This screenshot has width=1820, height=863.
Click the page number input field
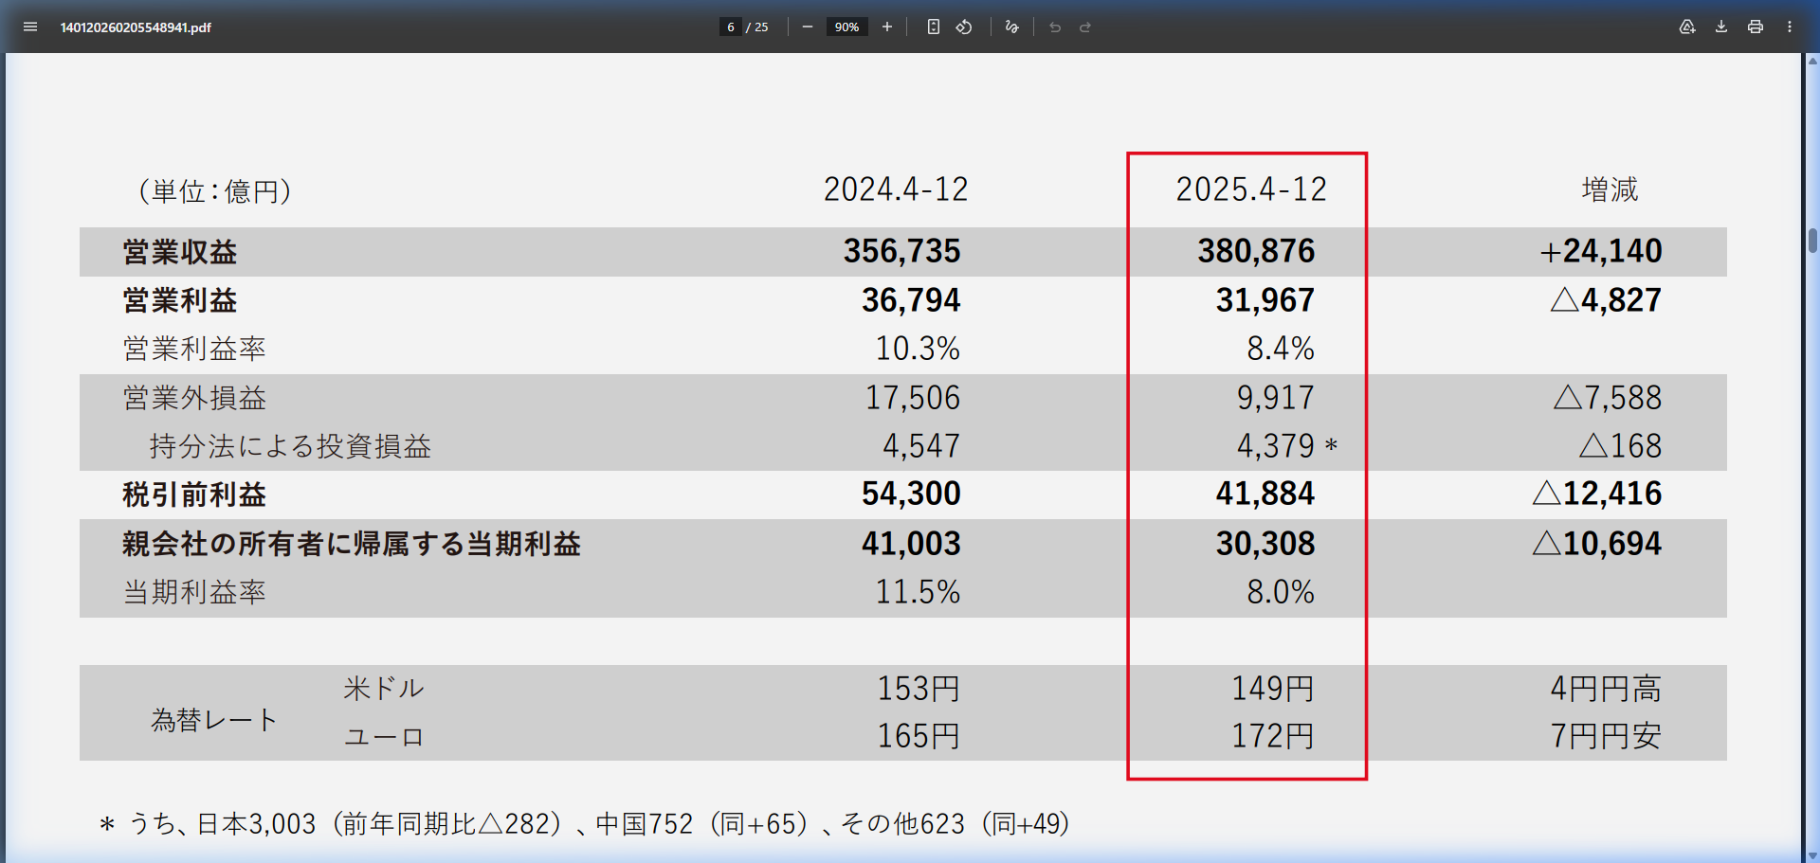click(730, 27)
